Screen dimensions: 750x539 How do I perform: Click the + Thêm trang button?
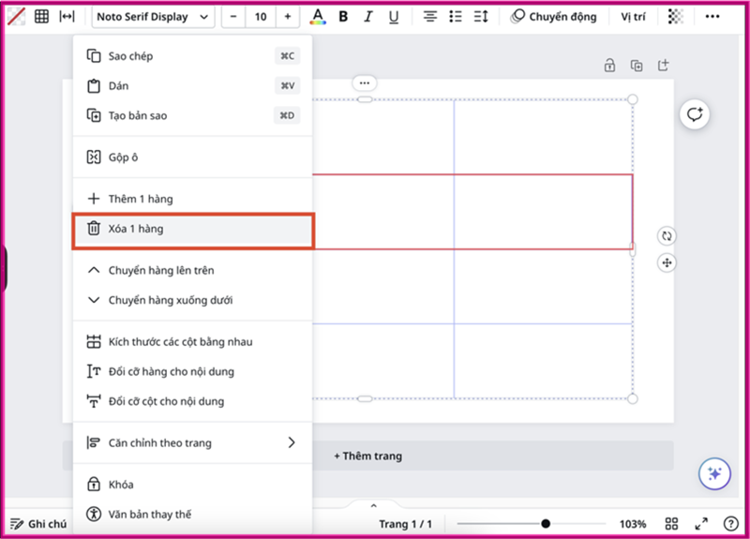pyautogui.click(x=367, y=456)
